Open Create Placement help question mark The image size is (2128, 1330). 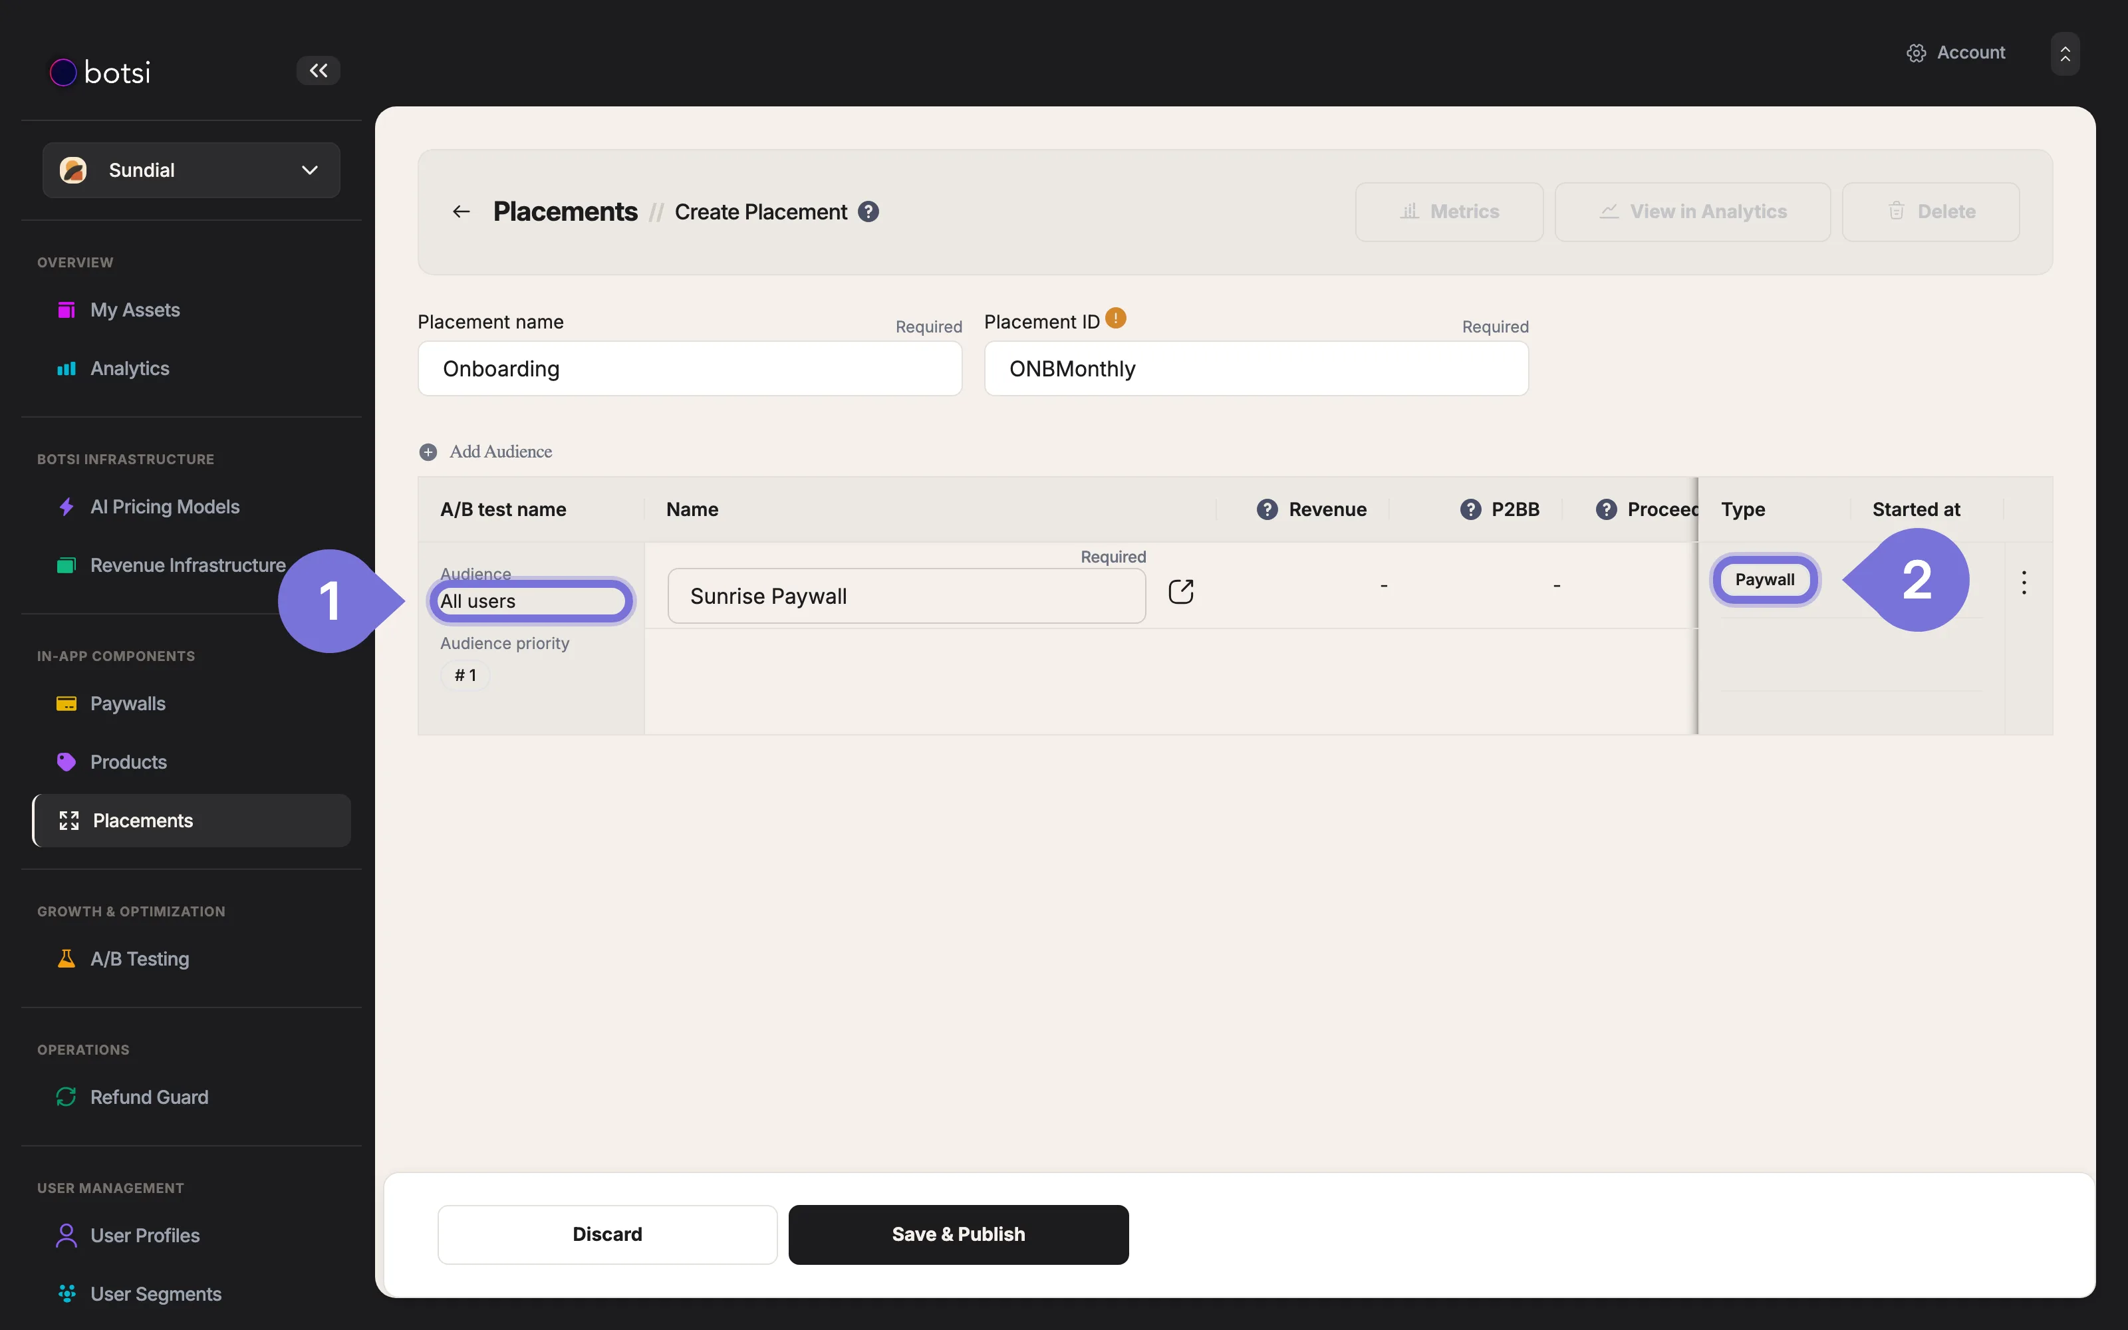(x=868, y=212)
